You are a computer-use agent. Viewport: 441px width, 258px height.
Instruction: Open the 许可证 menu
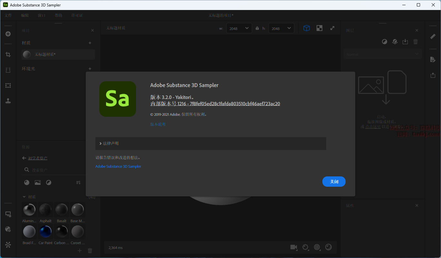[x=77, y=15]
